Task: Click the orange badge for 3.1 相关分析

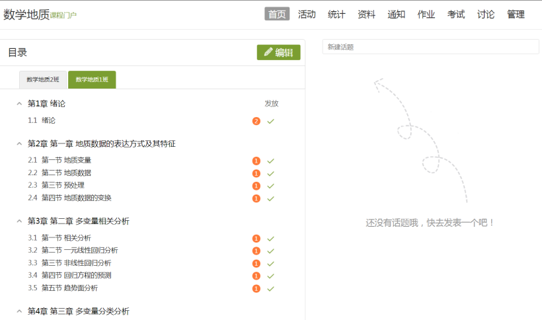Action: tap(256, 239)
